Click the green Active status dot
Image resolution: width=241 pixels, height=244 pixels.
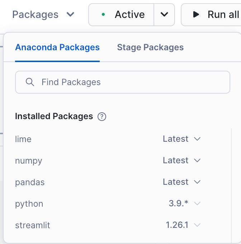[x=103, y=15]
